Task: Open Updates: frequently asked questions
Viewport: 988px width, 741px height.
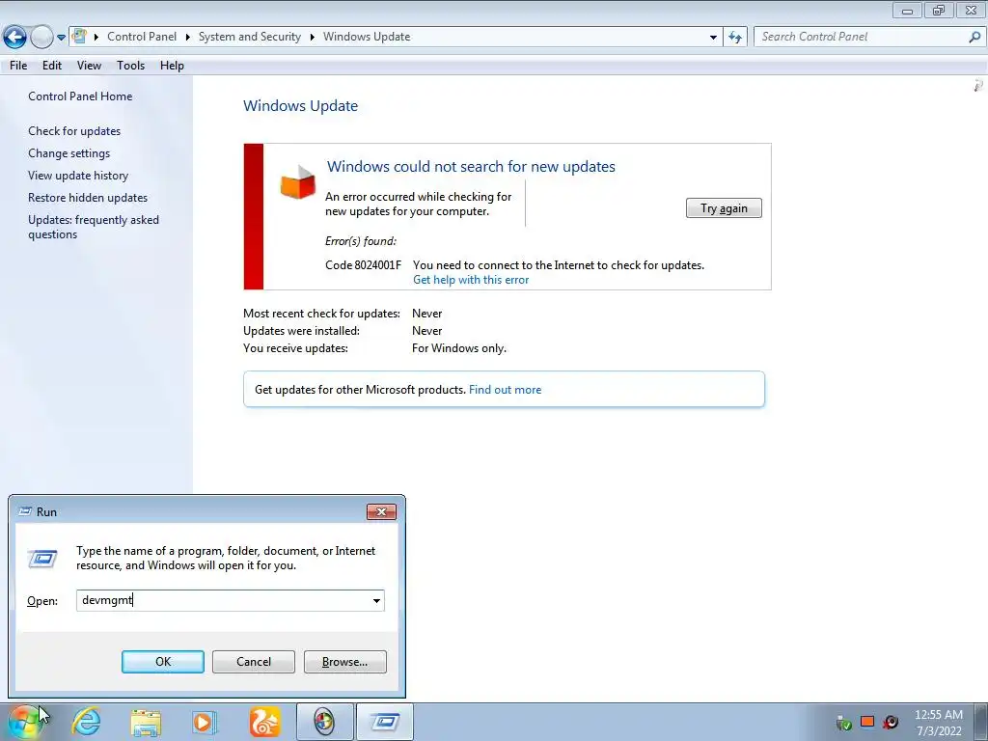Action: (x=94, y=227)
